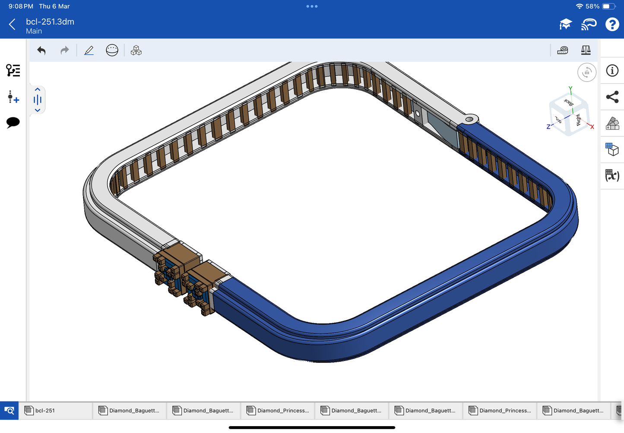This screenshot has width=624, height=433.
Task: Select the Top face on view cube
Action: coord(559,120)
